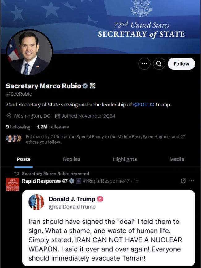201x268 pixels.
Task: Open Rapid Response 47 verified badge
Action: point(71,181)
